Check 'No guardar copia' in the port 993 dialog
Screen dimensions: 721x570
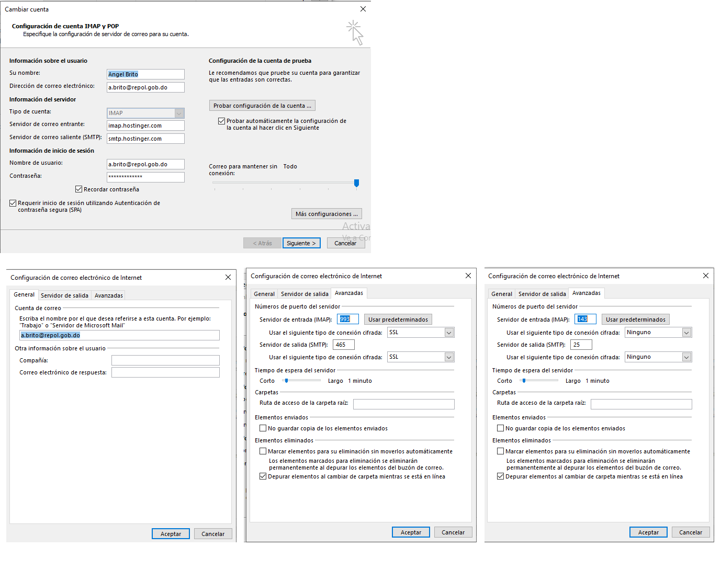(263, 428)
